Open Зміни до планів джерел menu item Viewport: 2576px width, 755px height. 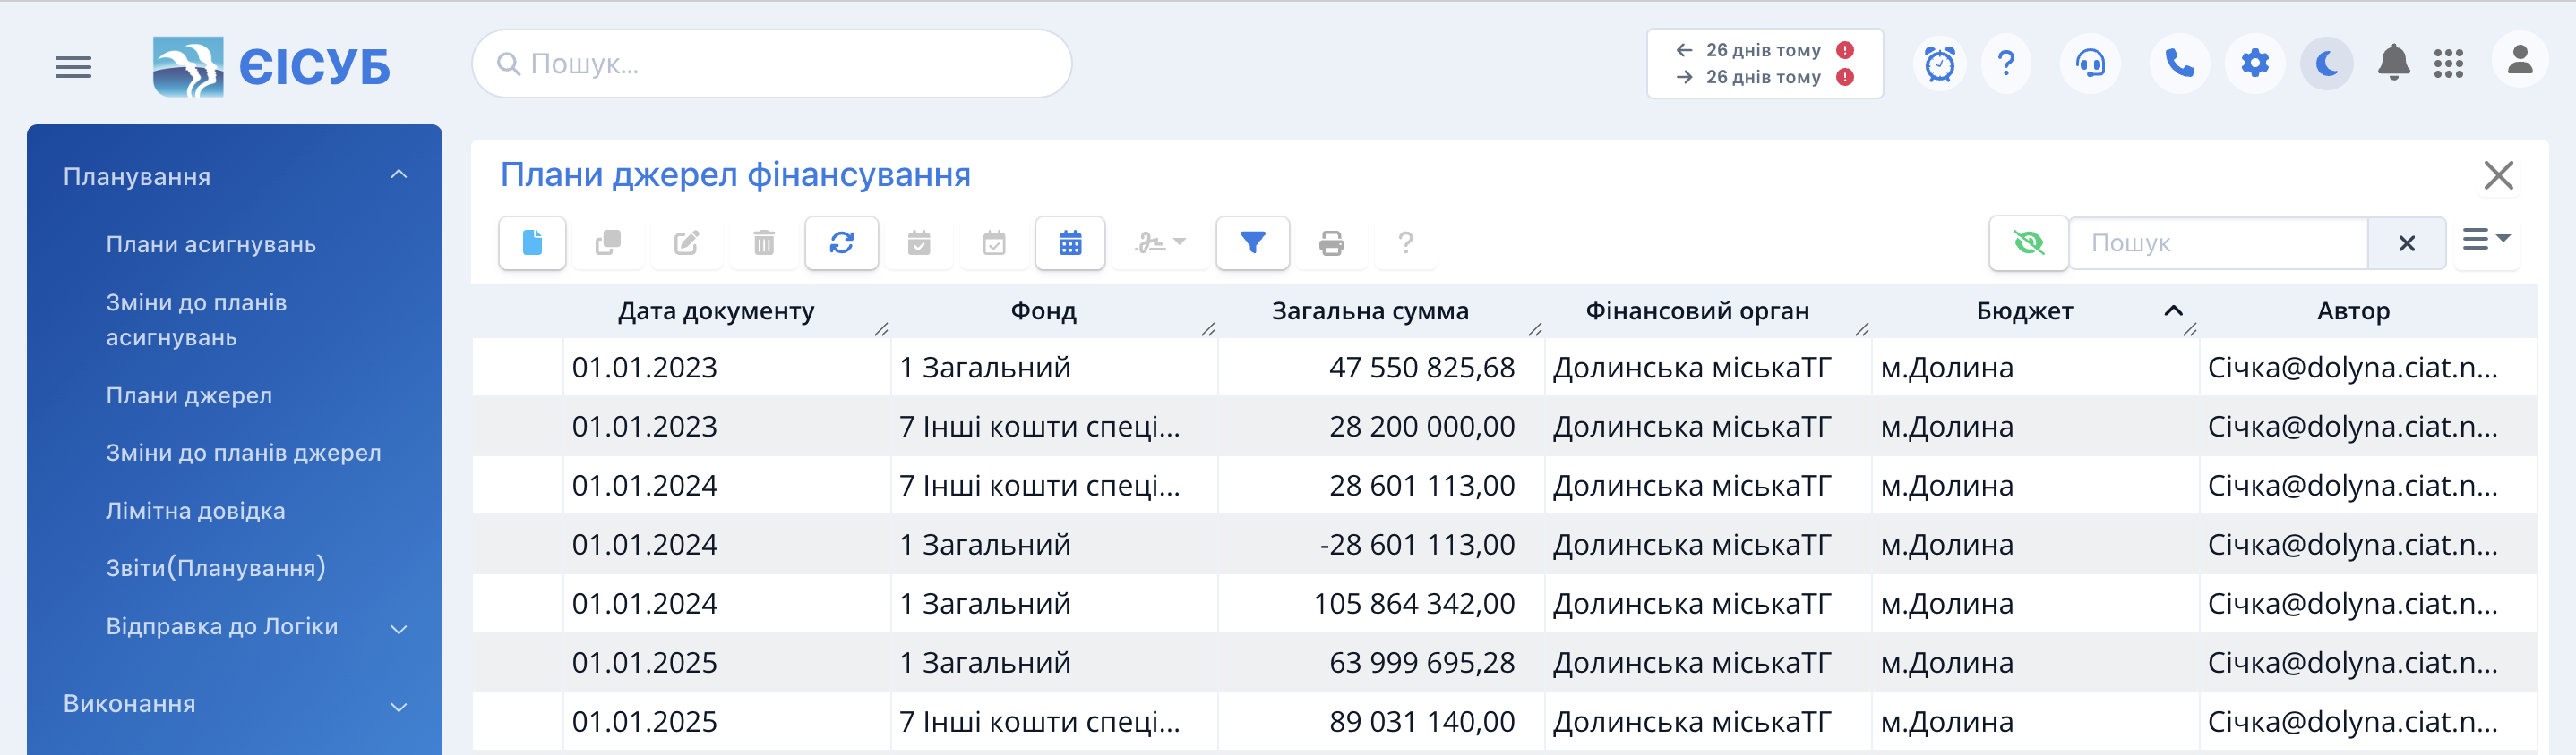click(243, 453)
